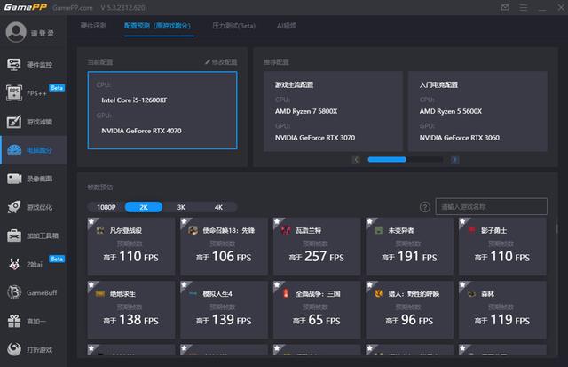The image size is (568, 367).
Task: Click the 高于 257 FPS value
Action: 317,257
